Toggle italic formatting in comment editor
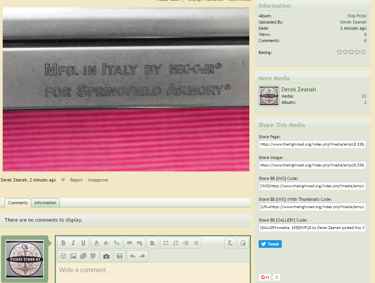375x283 pixels. click(73, 243)
